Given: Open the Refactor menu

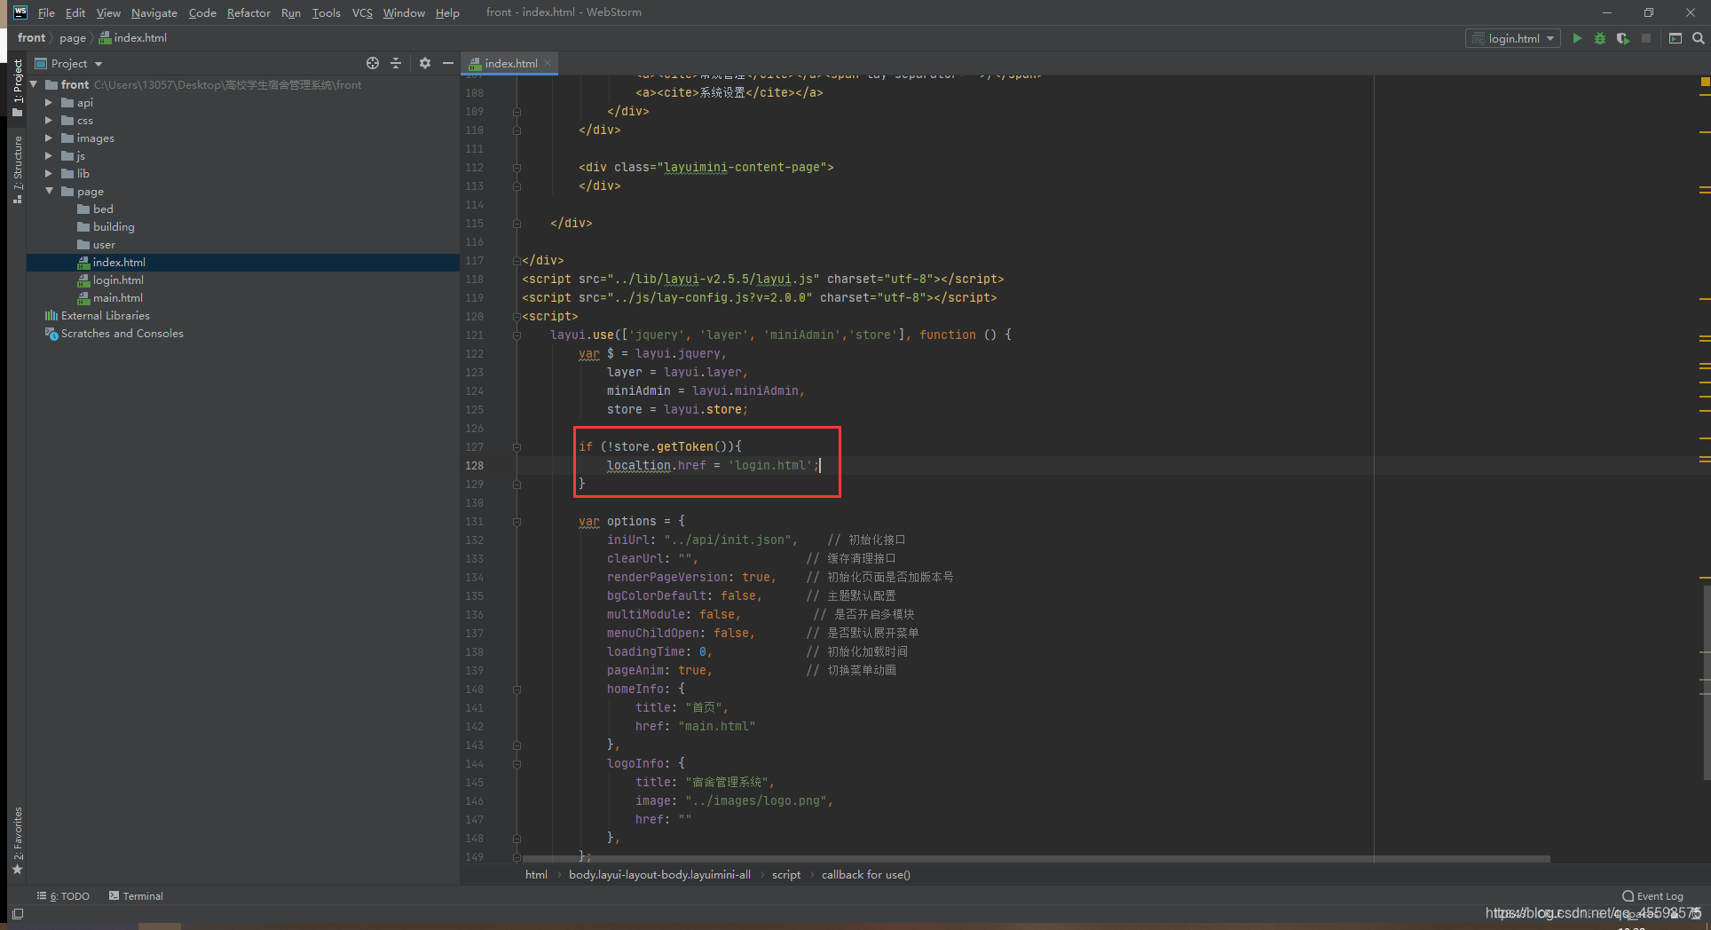Looking at the screenshot, I should pos(248,12).
